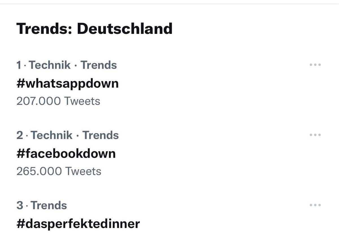Screen dimensions: 339x243
Task: Select the first trending list entry row
Action: pyautogui.click(x=169, y=83)
